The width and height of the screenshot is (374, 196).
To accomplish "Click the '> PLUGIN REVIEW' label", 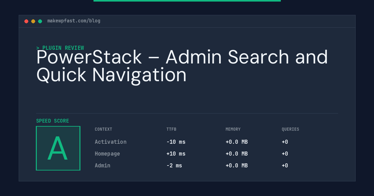I will click(x=60, y=48).
